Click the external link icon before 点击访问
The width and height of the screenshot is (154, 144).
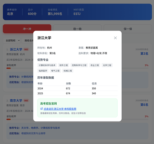click(42, 109)
